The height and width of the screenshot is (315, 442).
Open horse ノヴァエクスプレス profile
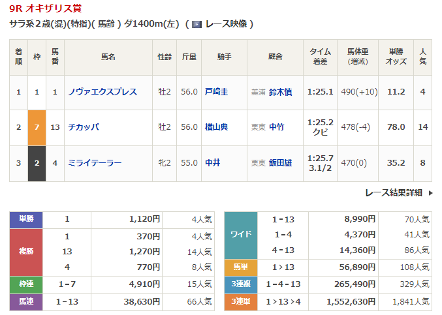[103, 92]
